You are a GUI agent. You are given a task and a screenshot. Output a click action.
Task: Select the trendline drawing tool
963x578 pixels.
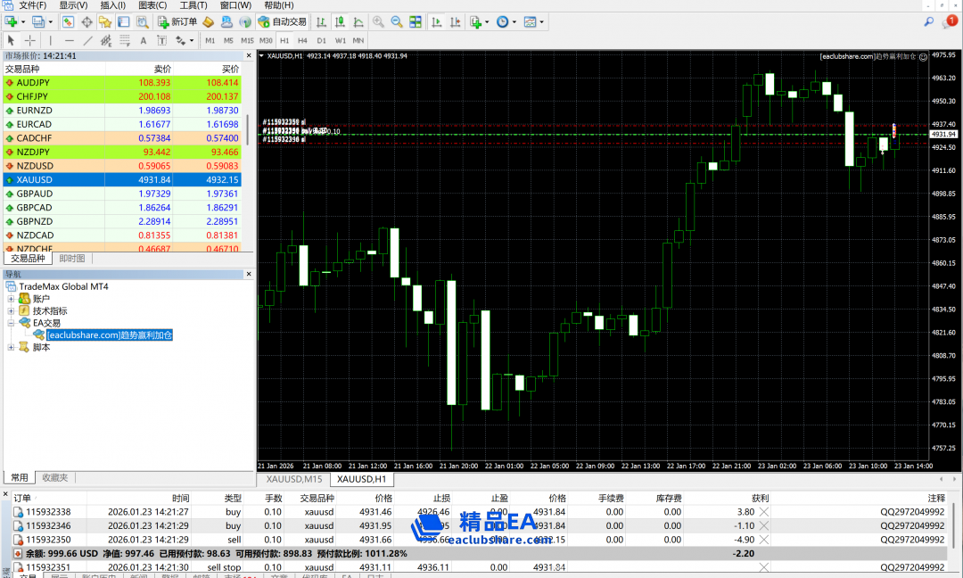pos(88,40)
